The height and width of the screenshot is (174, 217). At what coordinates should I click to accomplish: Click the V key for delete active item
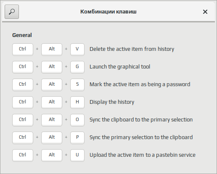coord(77,49)
